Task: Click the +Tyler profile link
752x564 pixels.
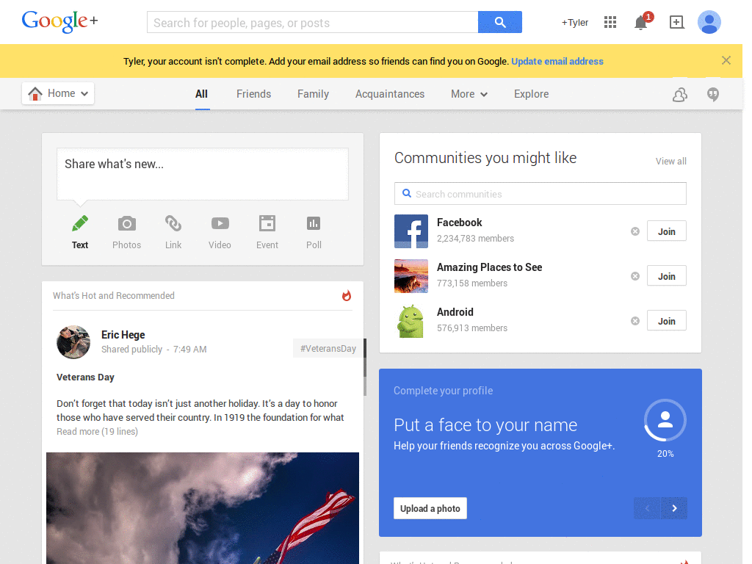Action: click(x=575, y=22)
